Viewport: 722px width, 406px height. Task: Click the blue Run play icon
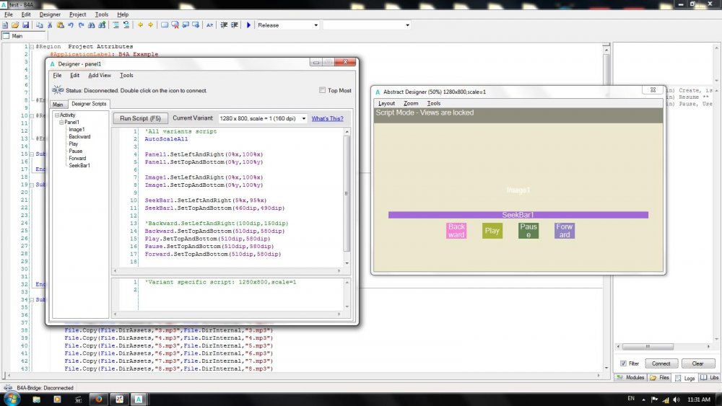[249, 25]
